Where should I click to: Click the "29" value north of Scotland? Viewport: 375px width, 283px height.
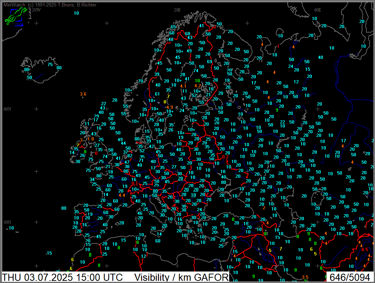[96, 116]
